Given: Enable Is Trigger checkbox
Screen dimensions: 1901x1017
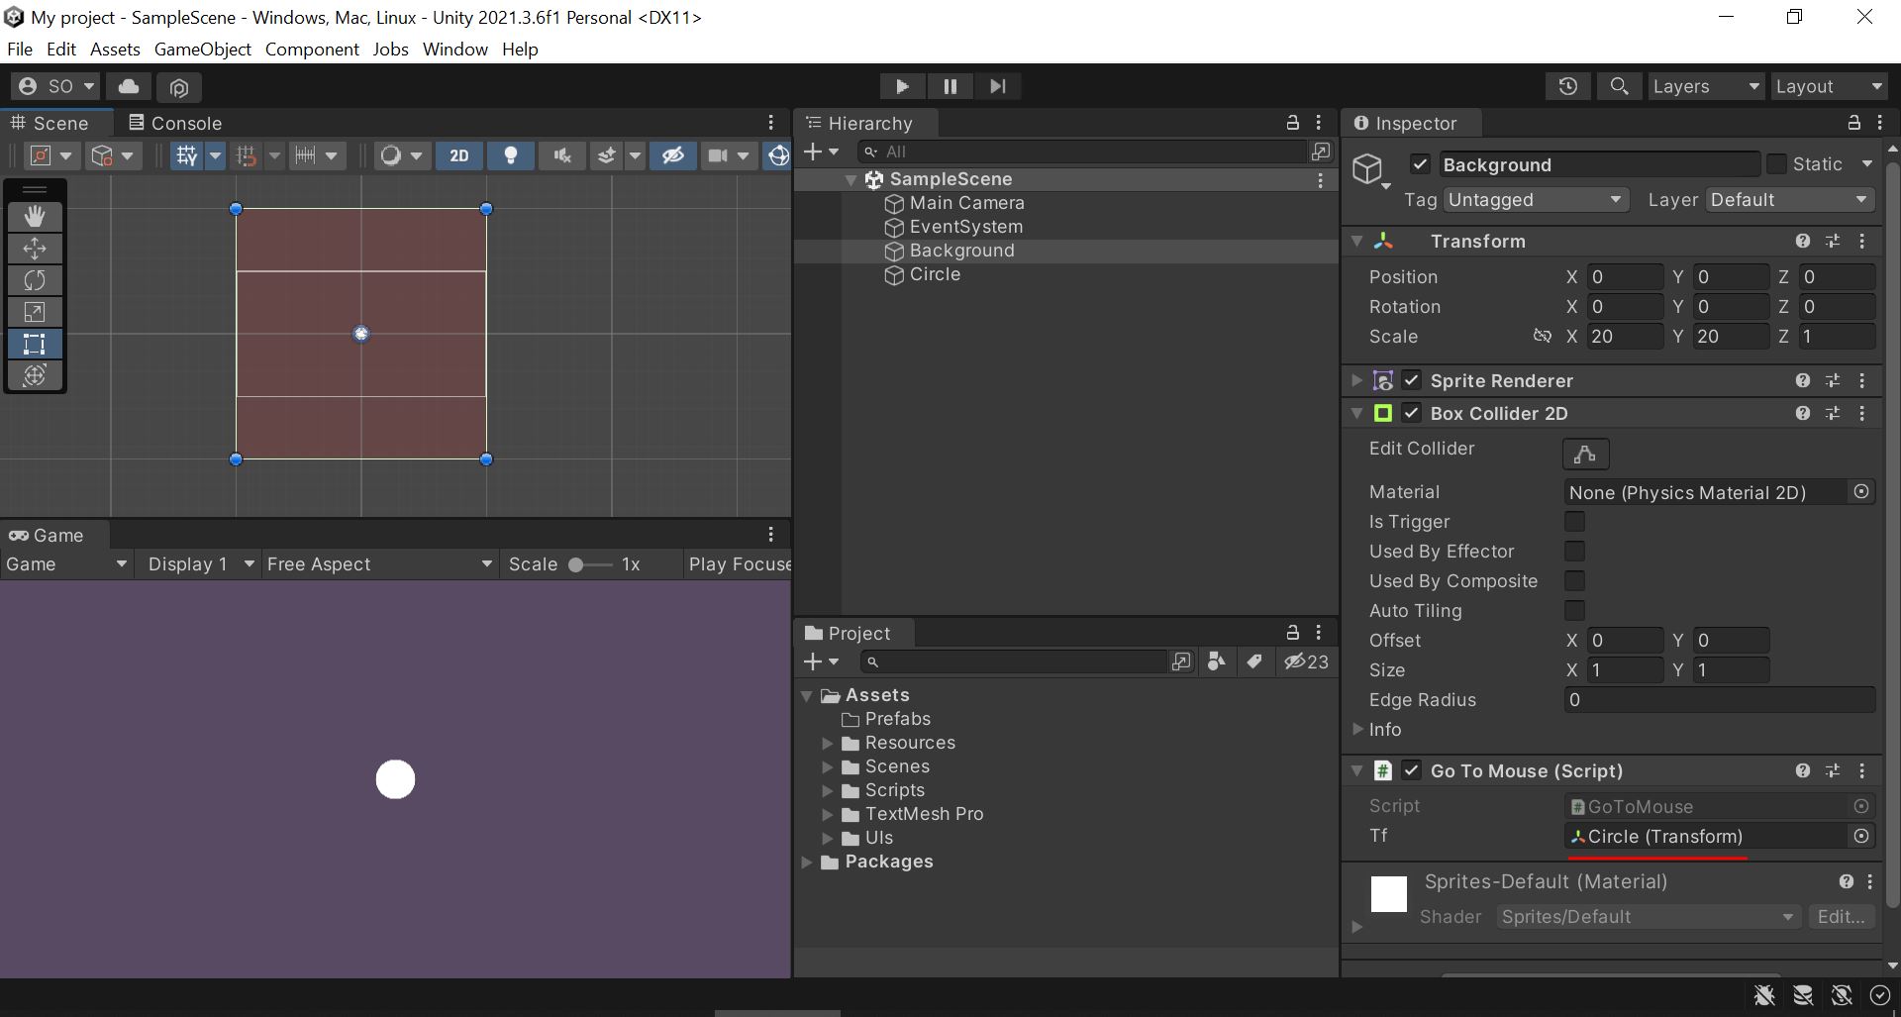Looking at the screenshot, I should [1574, 522].
